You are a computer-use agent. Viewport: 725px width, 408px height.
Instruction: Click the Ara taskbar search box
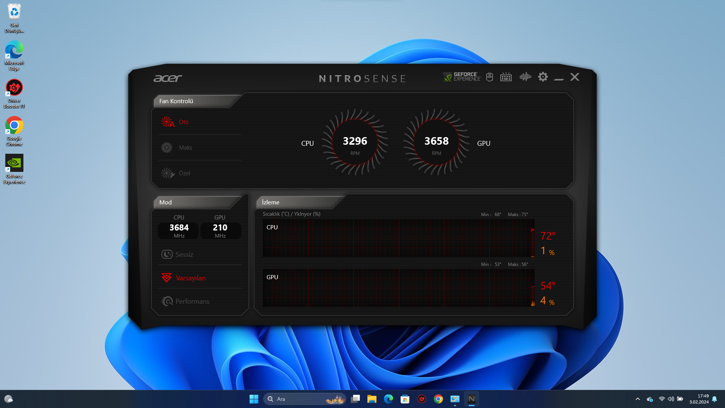tap(305, 399)
